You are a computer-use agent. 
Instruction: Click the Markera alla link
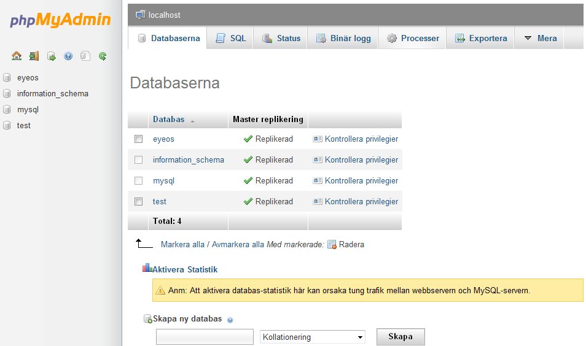[182, 244]
